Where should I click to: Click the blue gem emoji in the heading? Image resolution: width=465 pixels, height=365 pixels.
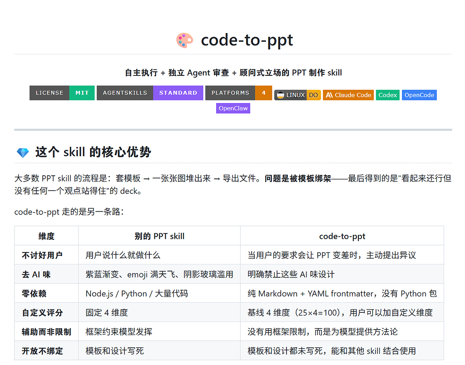point(23,153)
